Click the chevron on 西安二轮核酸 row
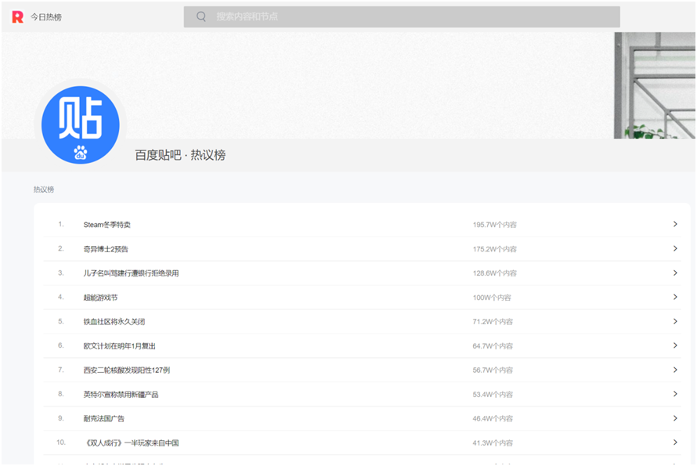The image size is (697, 466). [x=675, y=370]
